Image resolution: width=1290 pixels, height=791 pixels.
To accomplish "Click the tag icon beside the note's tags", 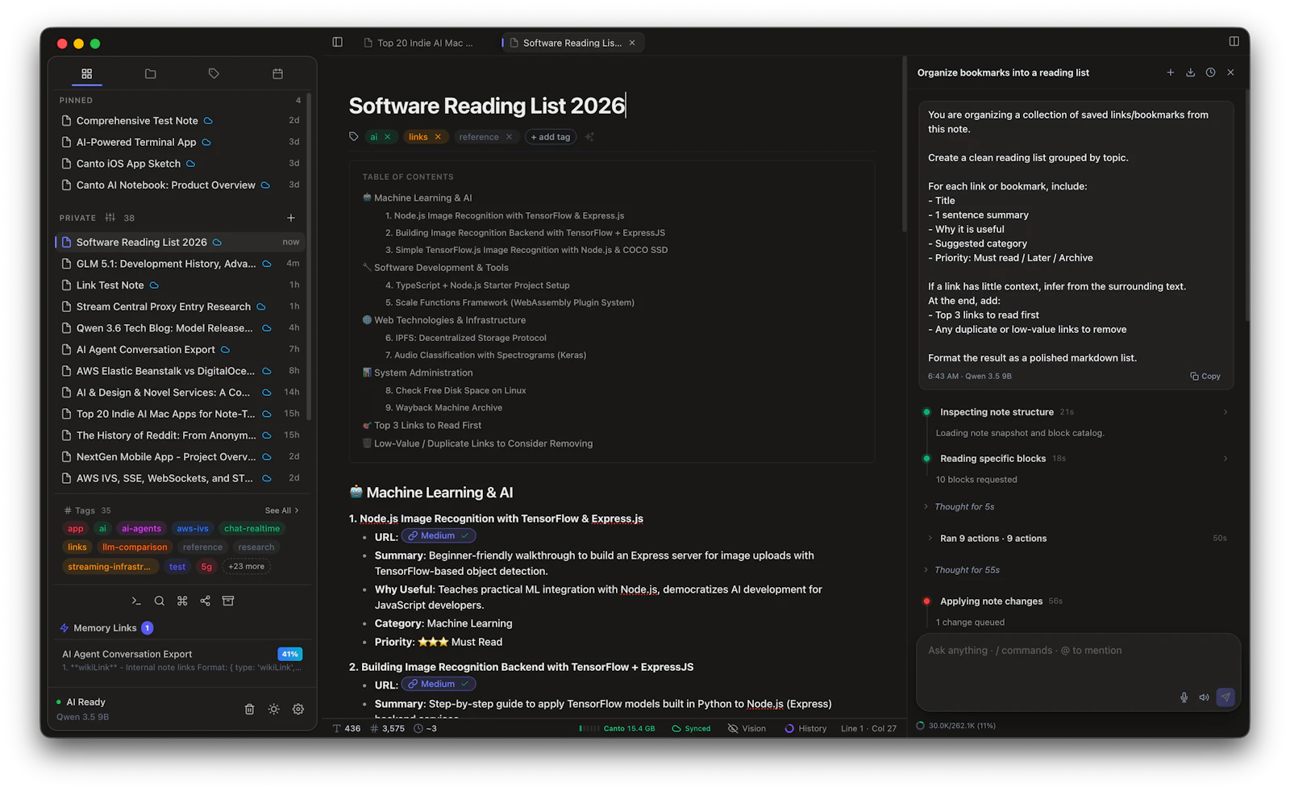I will coord(353,136).
